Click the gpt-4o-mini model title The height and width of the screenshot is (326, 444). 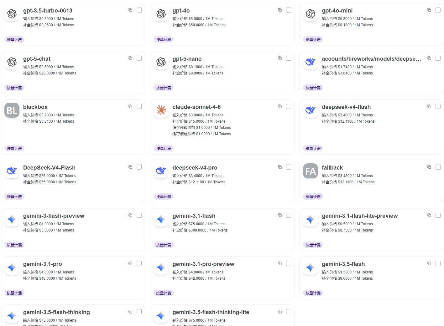(x=337, y=11)
